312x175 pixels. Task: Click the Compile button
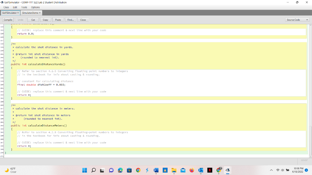click(x=8, y=20)
